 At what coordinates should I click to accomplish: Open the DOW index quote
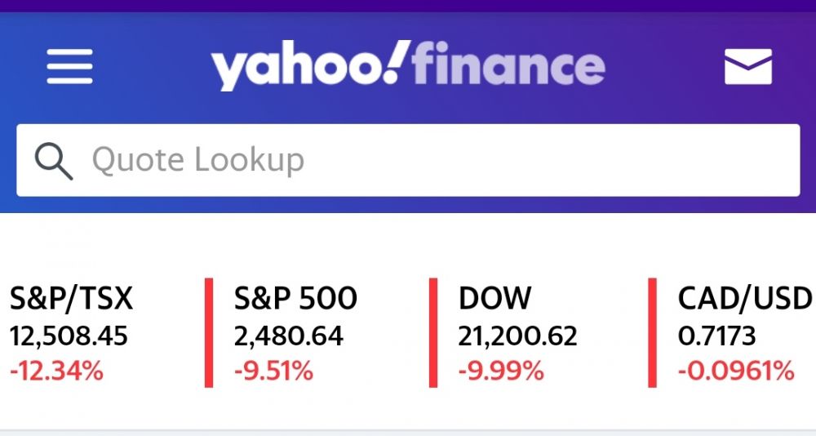(x=495, y=299)
